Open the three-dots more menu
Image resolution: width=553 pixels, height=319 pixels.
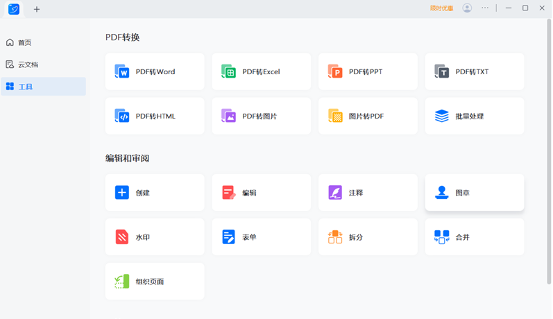[485, 8]
